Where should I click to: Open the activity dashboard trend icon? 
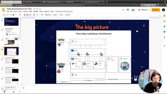[123, 10]
